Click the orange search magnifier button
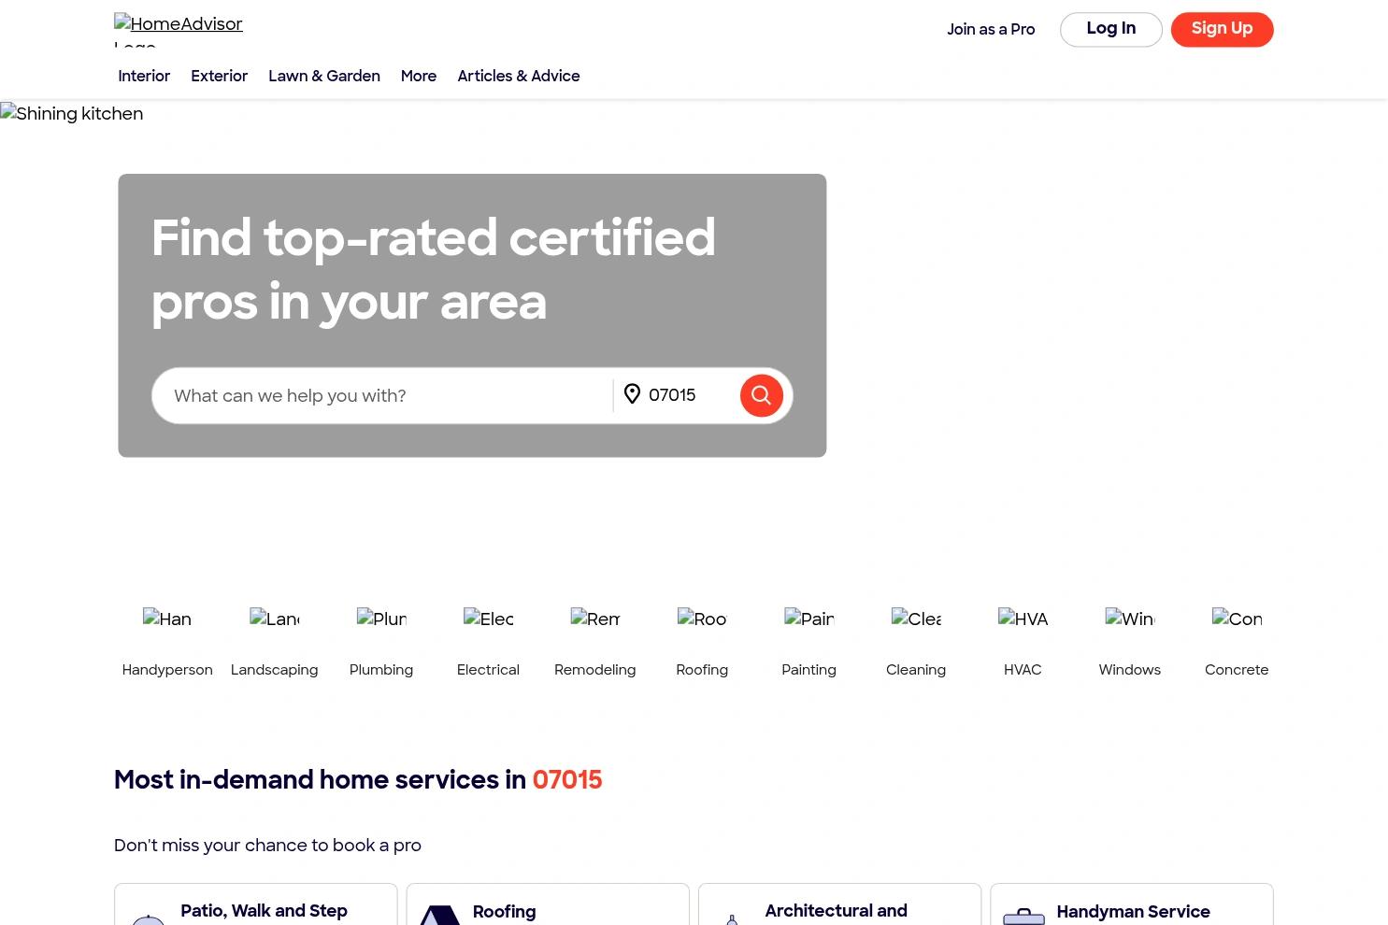This screenshot has width=1388, height=925. click(x=761, y=395)
